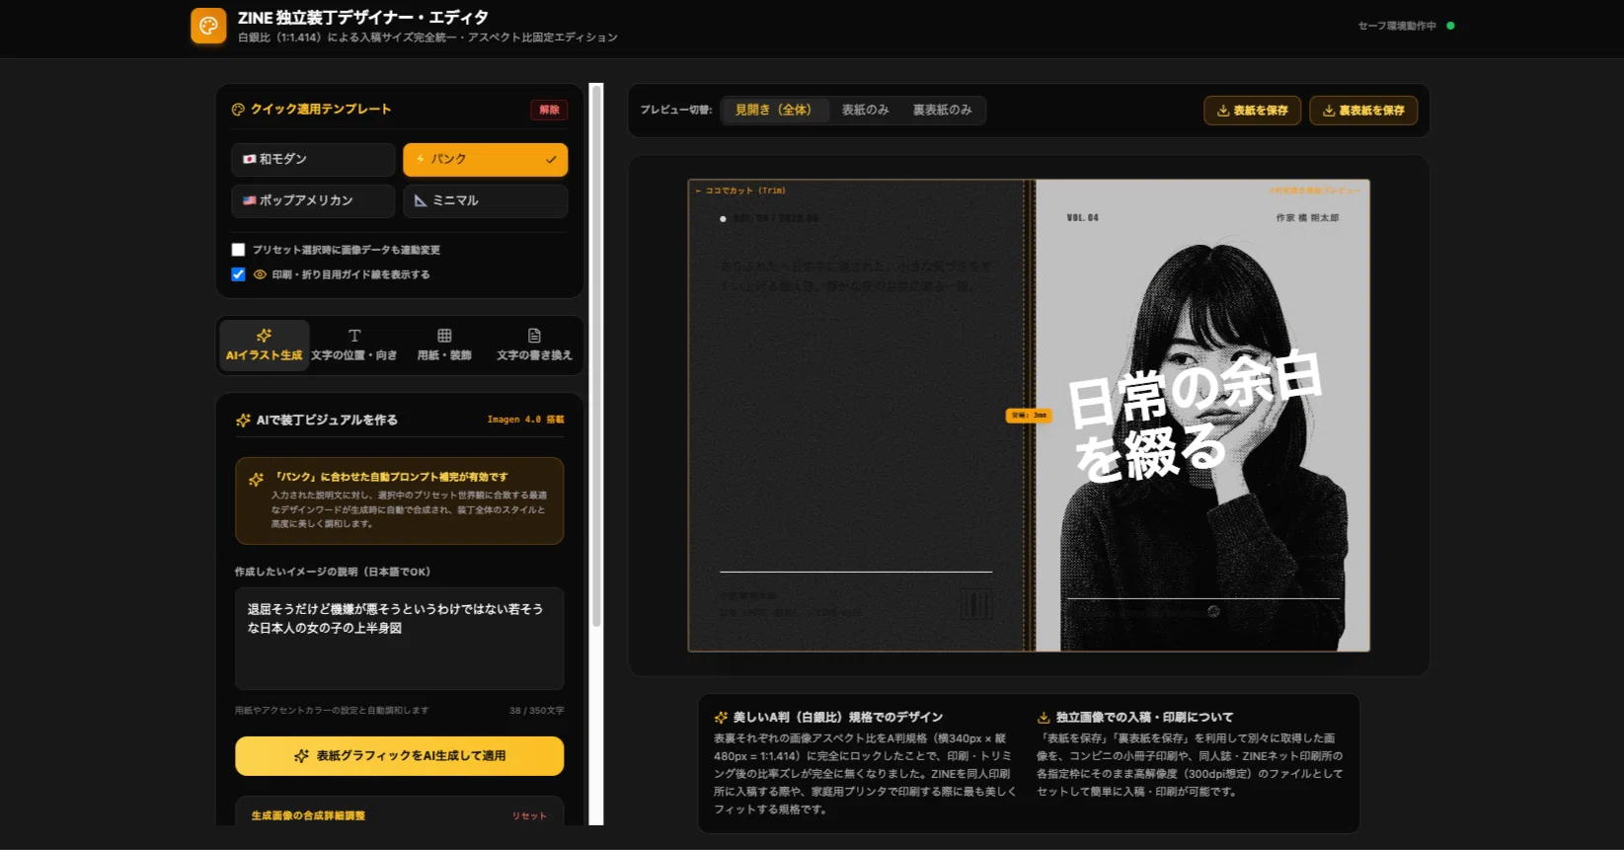Click the download icon on 表紙を保存

point(1223,111)
